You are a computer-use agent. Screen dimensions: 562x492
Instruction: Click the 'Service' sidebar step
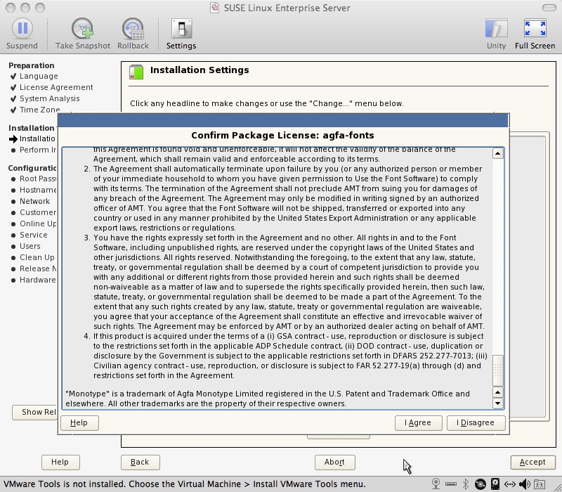[33, 235]
